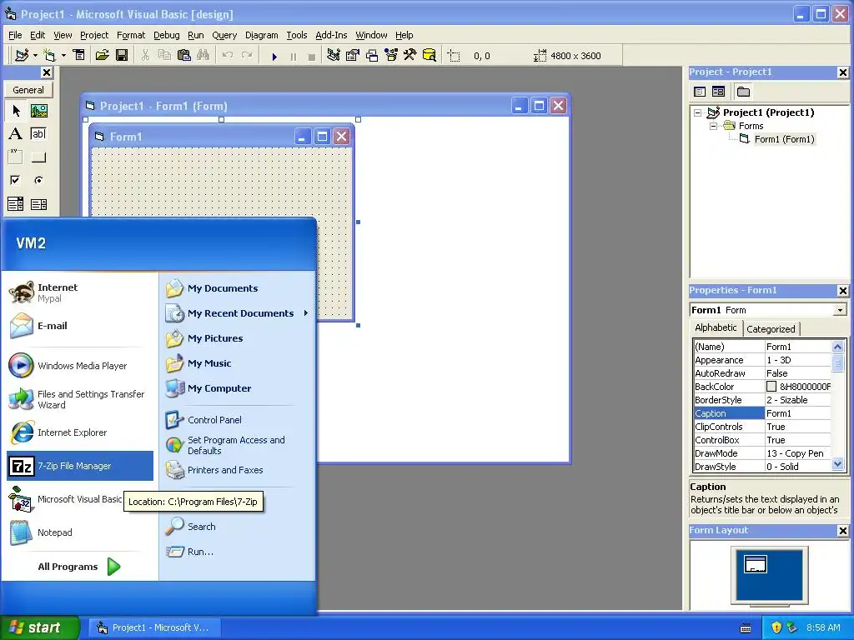Viewport: 854px width, 640px height.
Task: Select Form1 (Form1) in the project tree
Action: coord(784,139)
